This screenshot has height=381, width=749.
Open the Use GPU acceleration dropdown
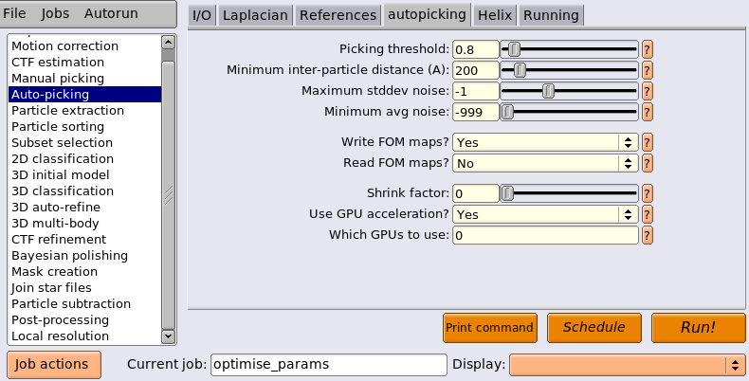coord(545,214)
